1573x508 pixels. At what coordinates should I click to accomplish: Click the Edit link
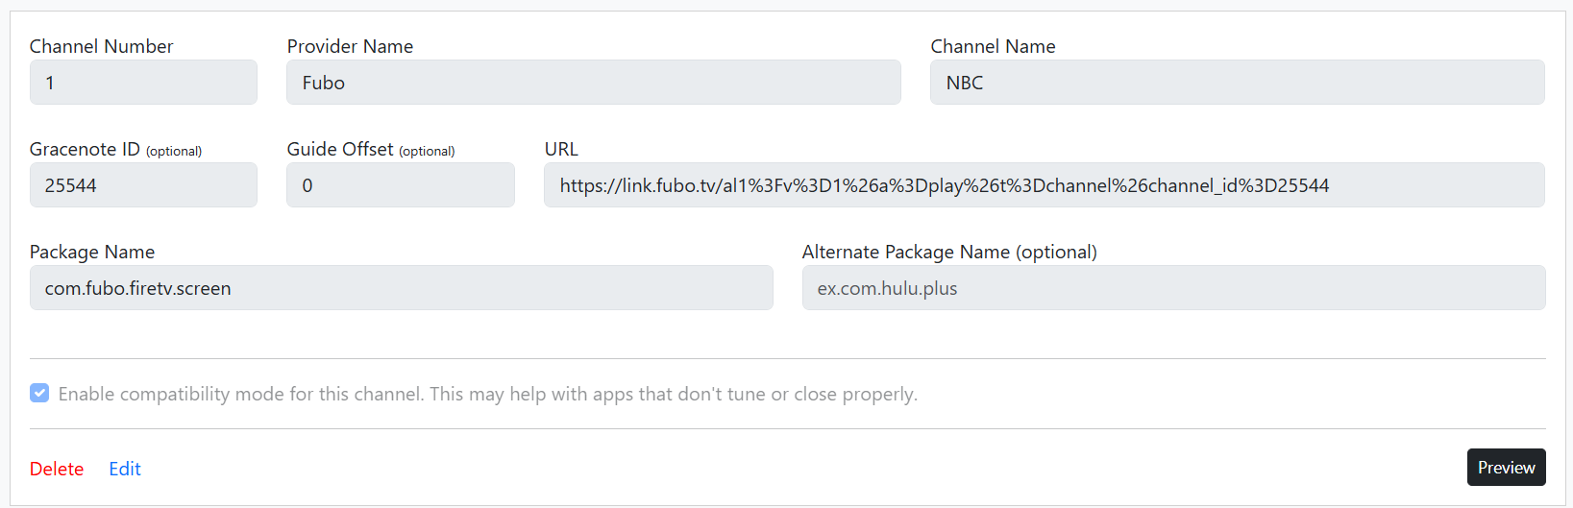click(x=125, y=469)
